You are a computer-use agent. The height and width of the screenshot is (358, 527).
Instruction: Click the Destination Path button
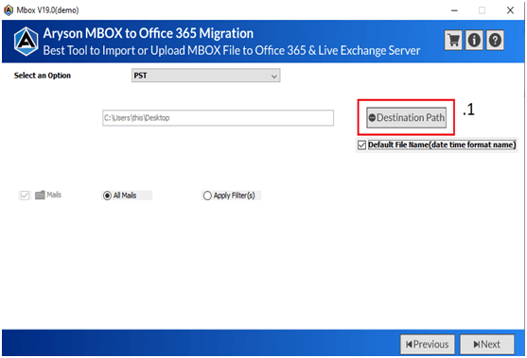pos(406,117)
